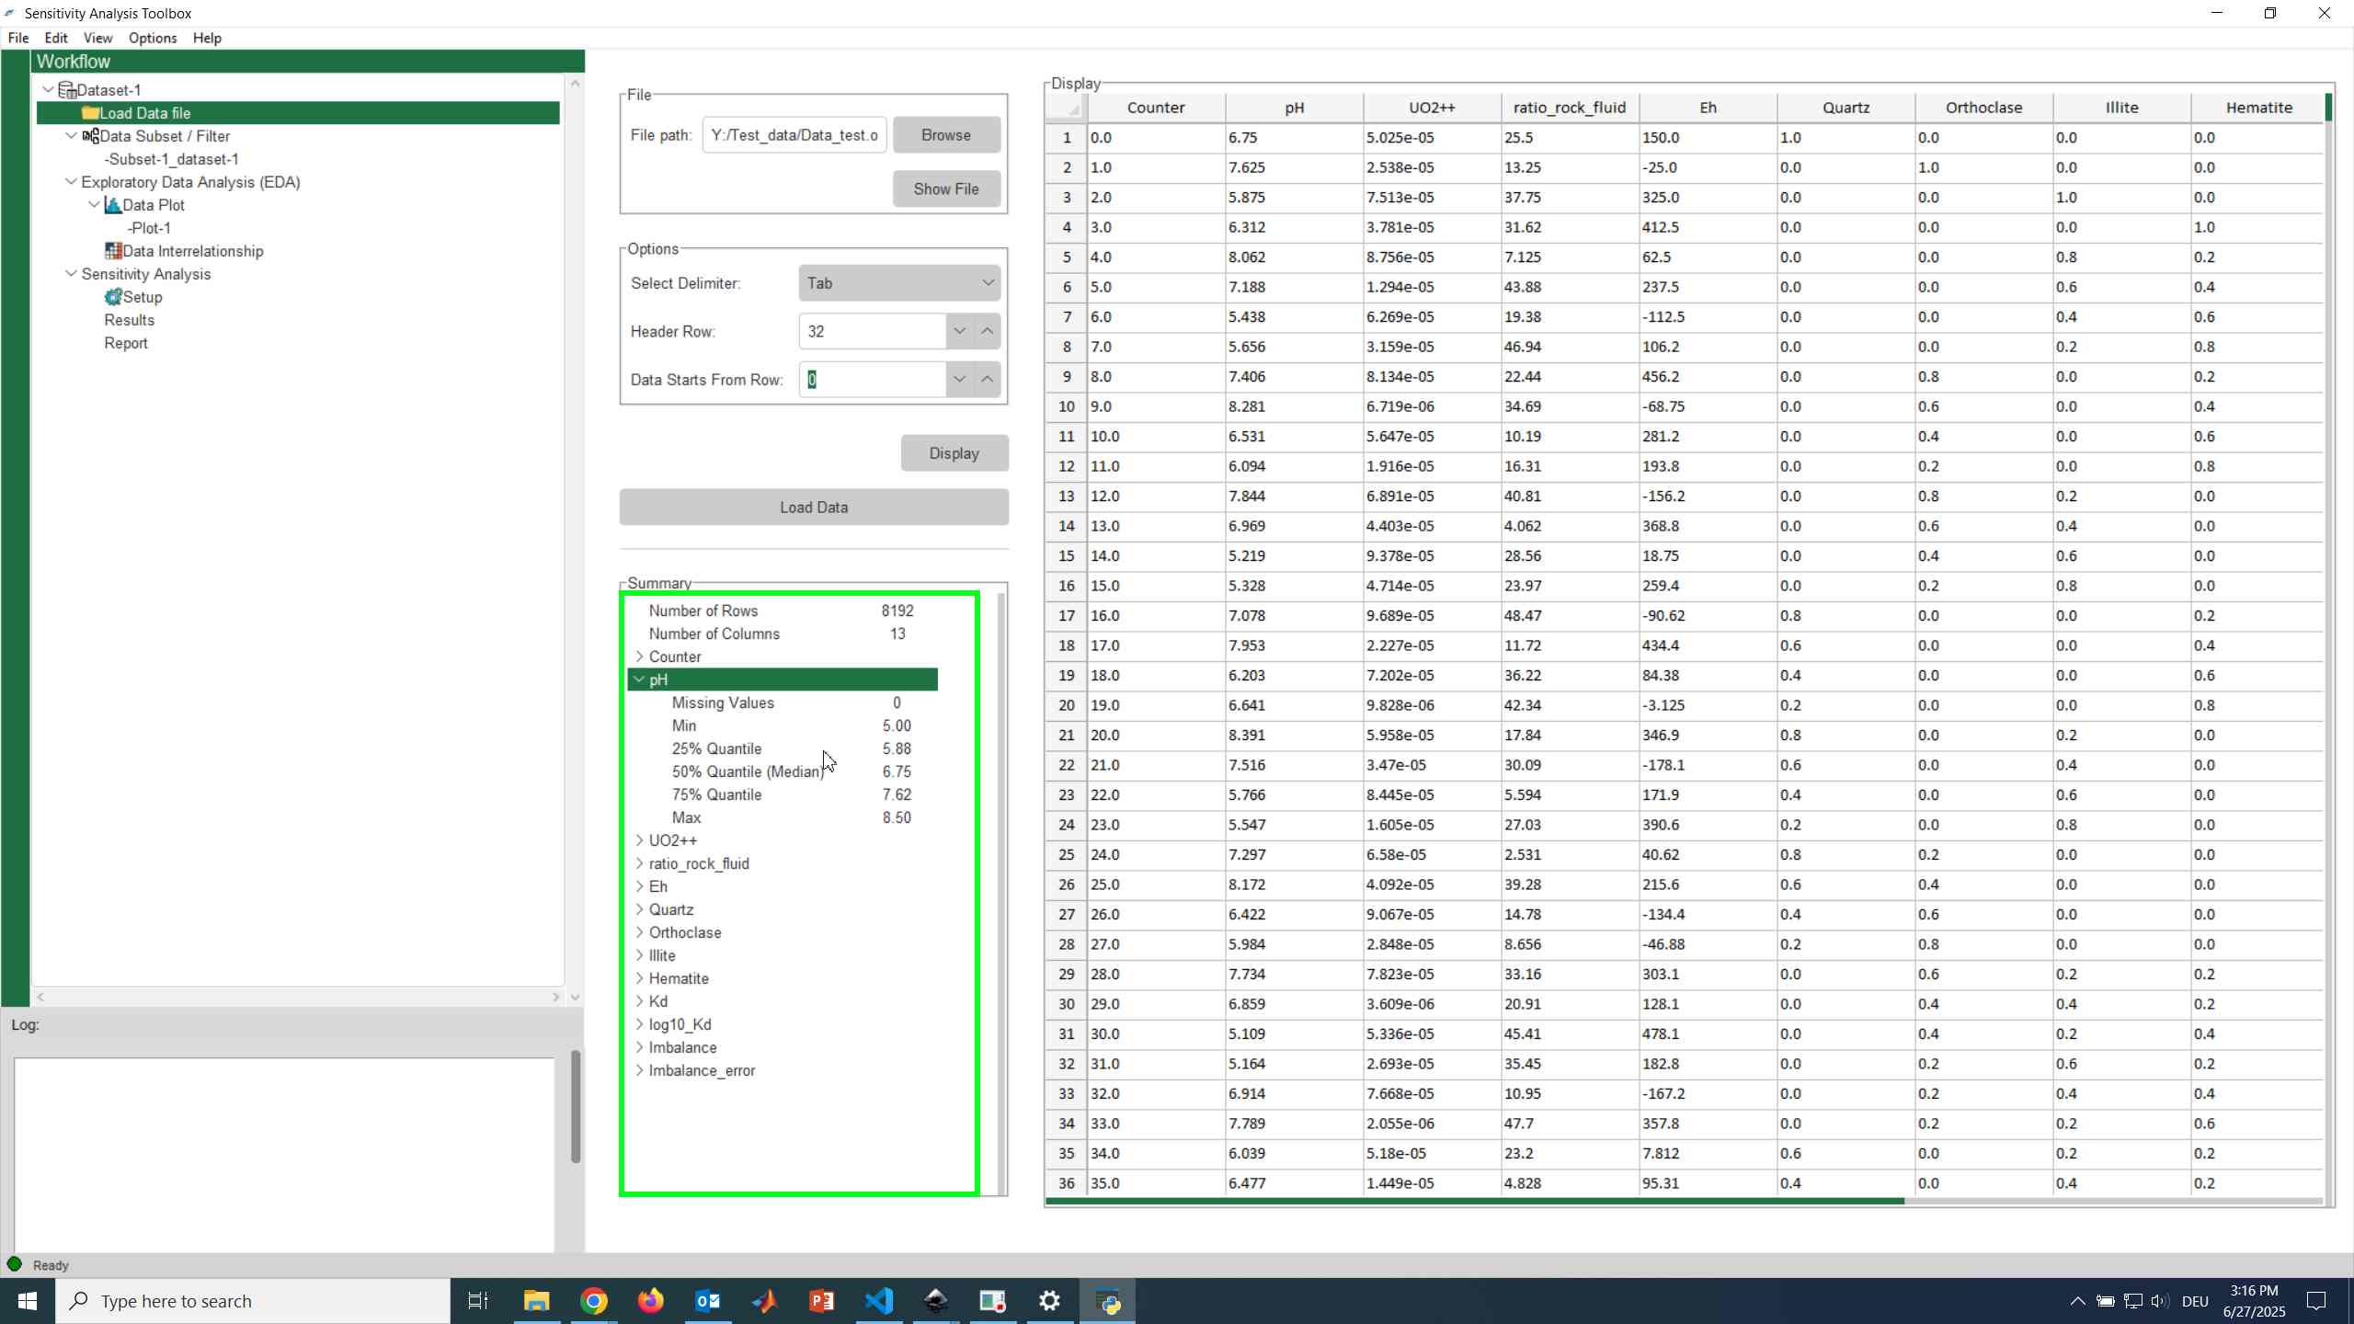Increase the Header Row value

point(987,331)
